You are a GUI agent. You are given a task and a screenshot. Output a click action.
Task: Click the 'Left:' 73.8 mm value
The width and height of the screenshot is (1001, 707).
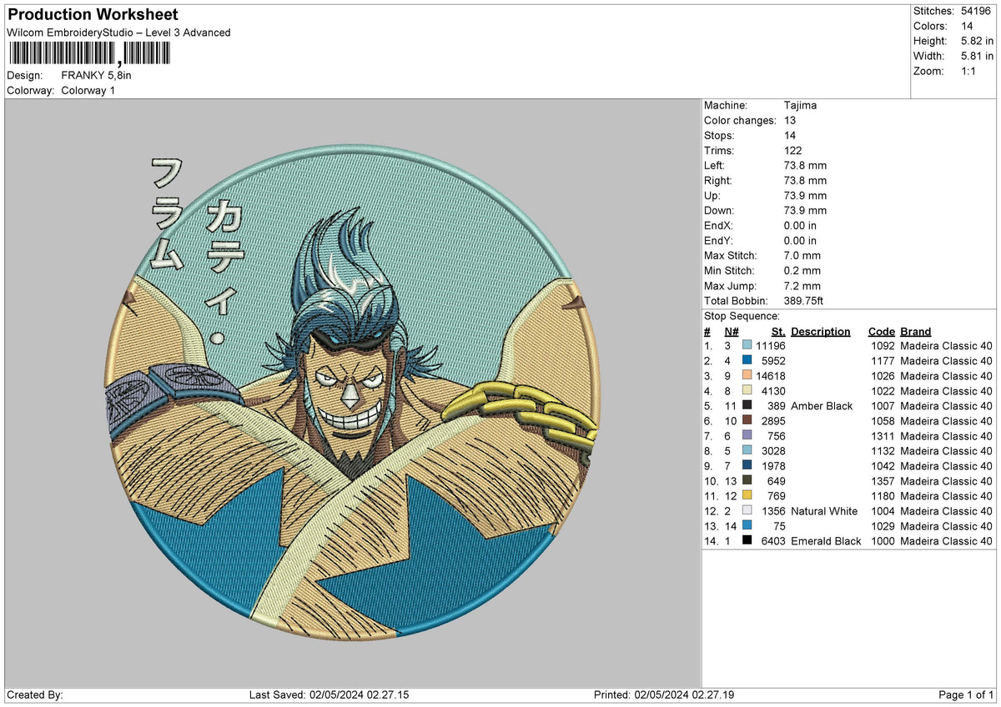coord(805,166)
